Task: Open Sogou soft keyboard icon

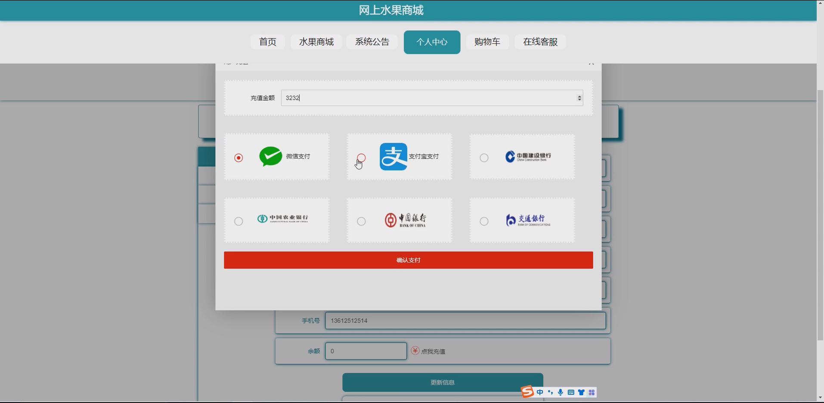Action: (571, 392)
